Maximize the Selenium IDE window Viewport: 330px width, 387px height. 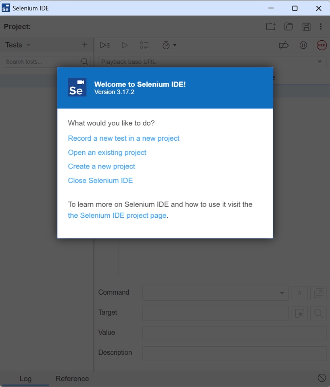294,8
